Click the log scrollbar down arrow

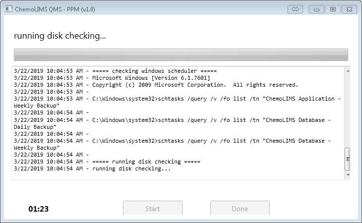coord(348,175)
